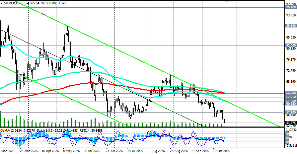Open the chart menu triangle beside SILVER,Daily
297x154 pixels.
[x=1, y=3]
